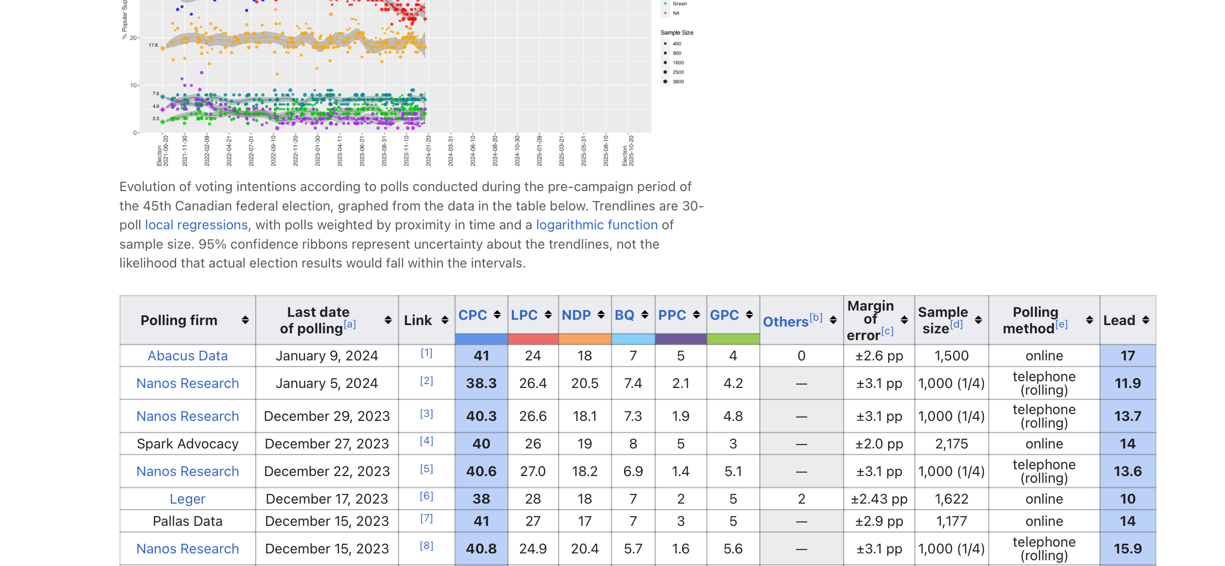Screen dimensions: 1225x566
Task: Sort by Lead column arrows
Action: pyautogui.click(x=1146, y=320)
